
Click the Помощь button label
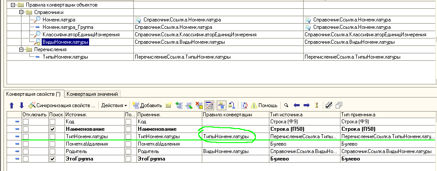[268, 105]
